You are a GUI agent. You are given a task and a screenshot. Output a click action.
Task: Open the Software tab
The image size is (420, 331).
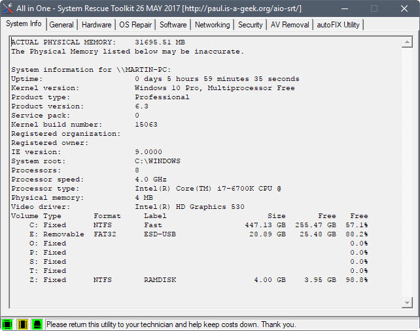coord(173,25)
